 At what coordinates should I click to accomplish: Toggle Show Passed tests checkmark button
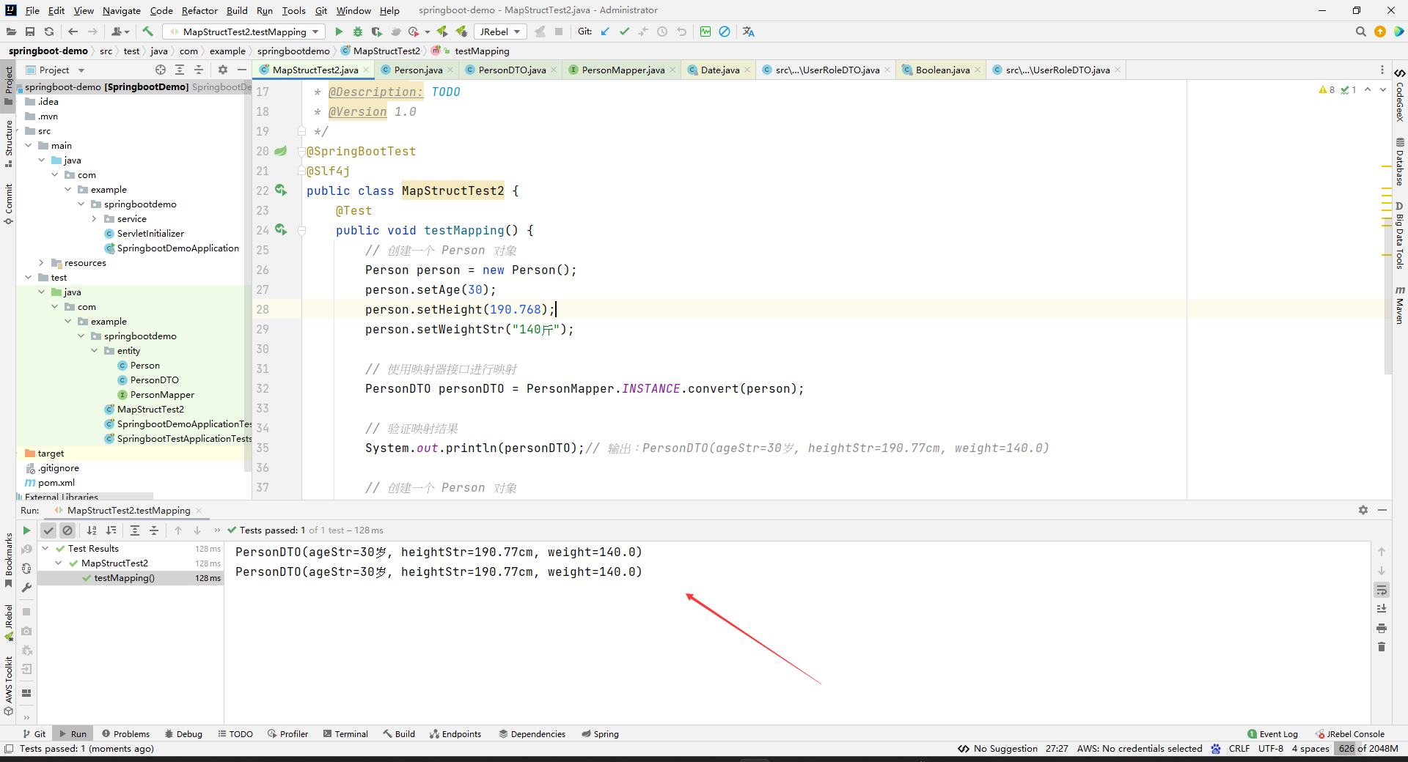[x=48, y=530]
